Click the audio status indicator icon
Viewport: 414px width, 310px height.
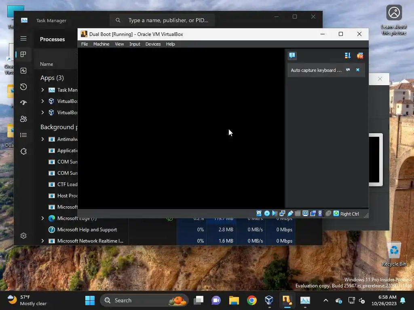(x=275, y=213)
